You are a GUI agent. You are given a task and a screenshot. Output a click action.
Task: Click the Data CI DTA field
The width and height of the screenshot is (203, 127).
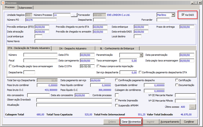tap(87, 66)
